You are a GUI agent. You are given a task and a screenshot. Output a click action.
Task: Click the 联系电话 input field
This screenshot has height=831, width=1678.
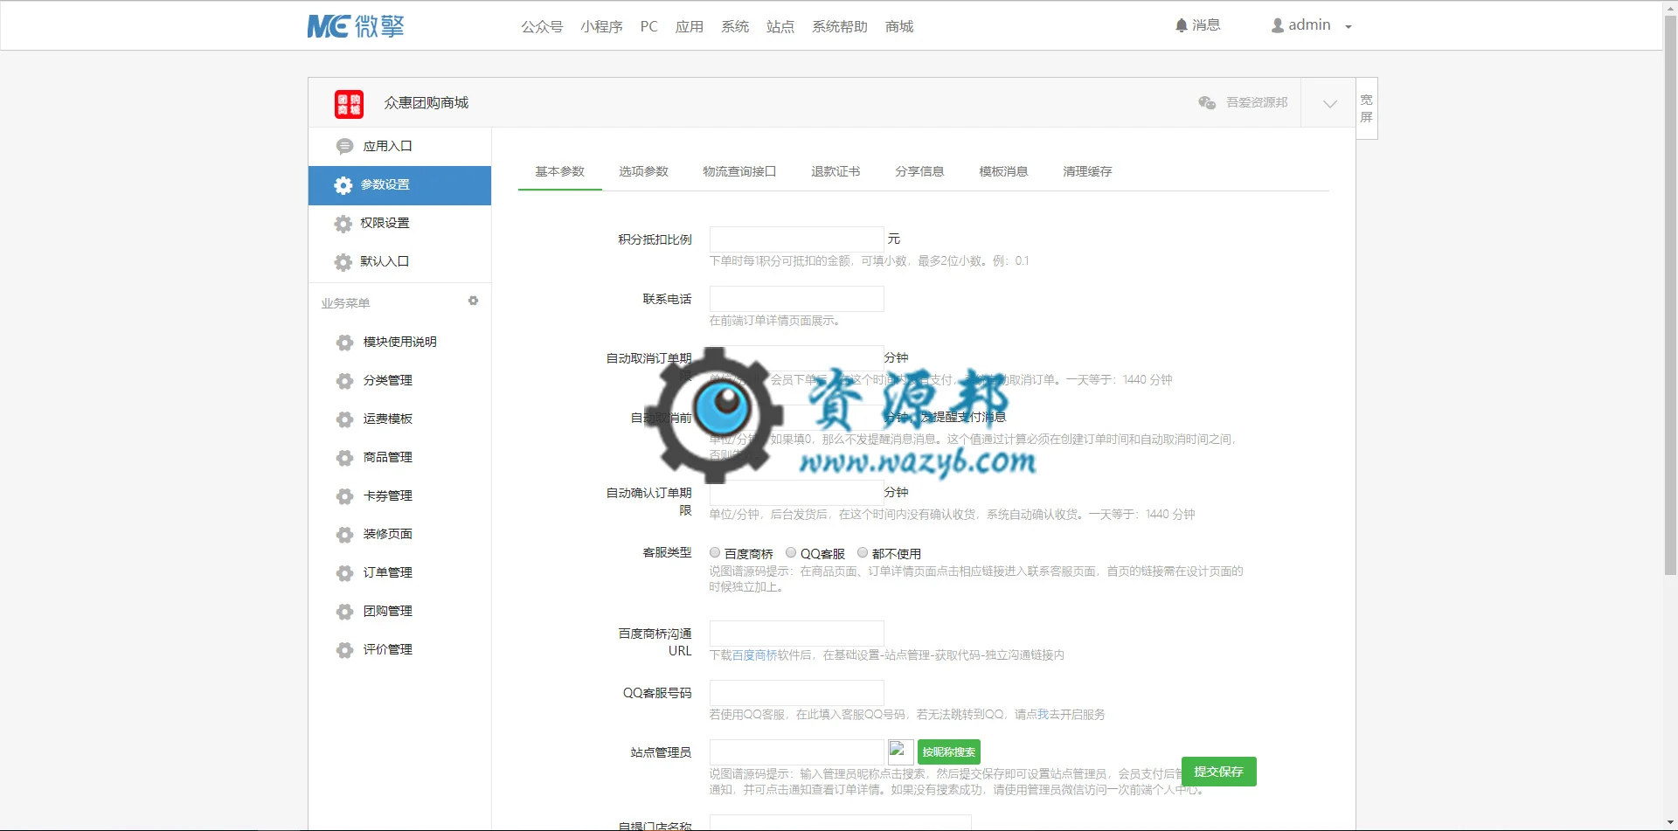(796, 299)
